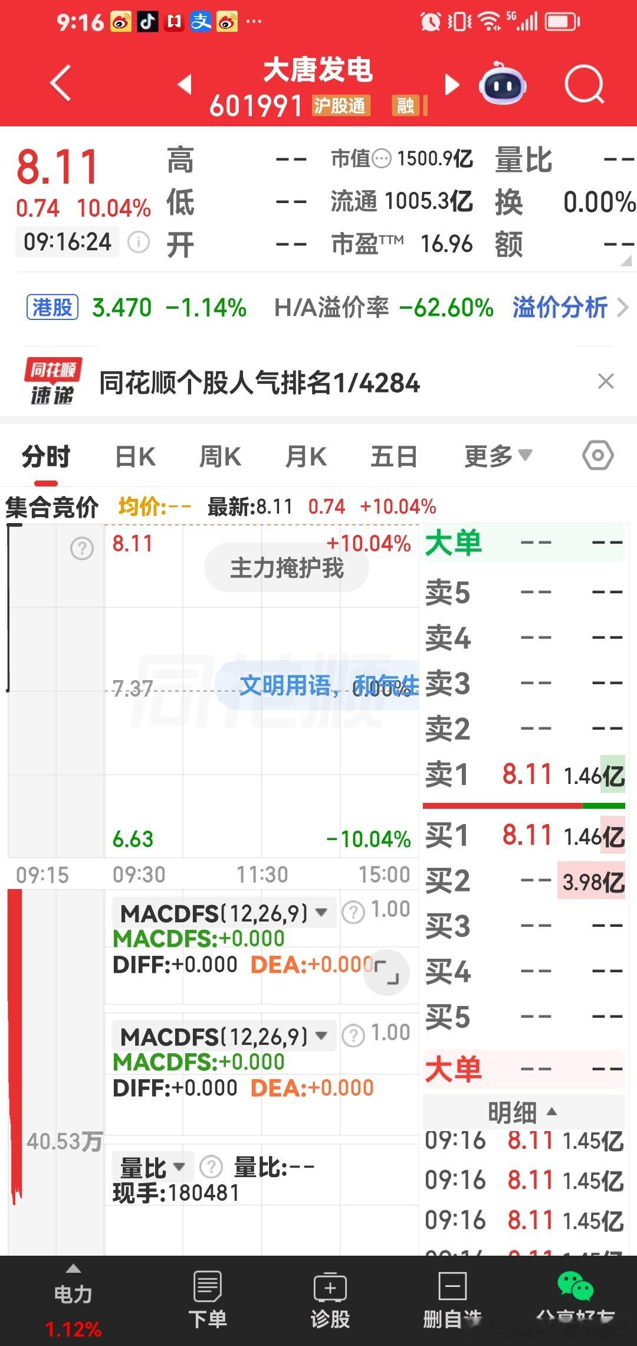Tap the 买1 order row

click(524, 835)
